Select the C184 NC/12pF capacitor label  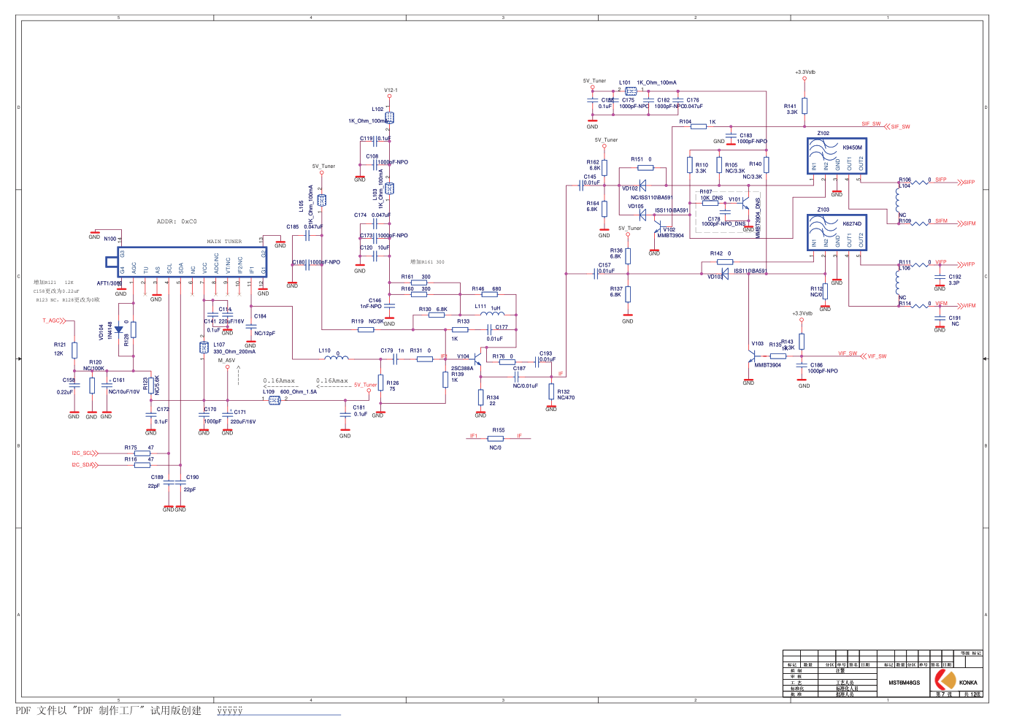pyautogui.click(x=264, y=325)
